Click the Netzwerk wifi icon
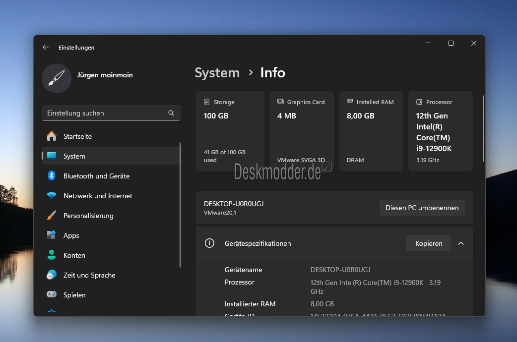The width and height of the screenshot is (517, 342). tap(52, 195)
